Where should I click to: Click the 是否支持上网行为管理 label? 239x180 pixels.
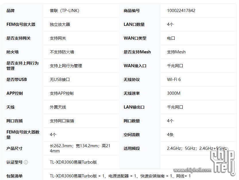tap(22, 66)
